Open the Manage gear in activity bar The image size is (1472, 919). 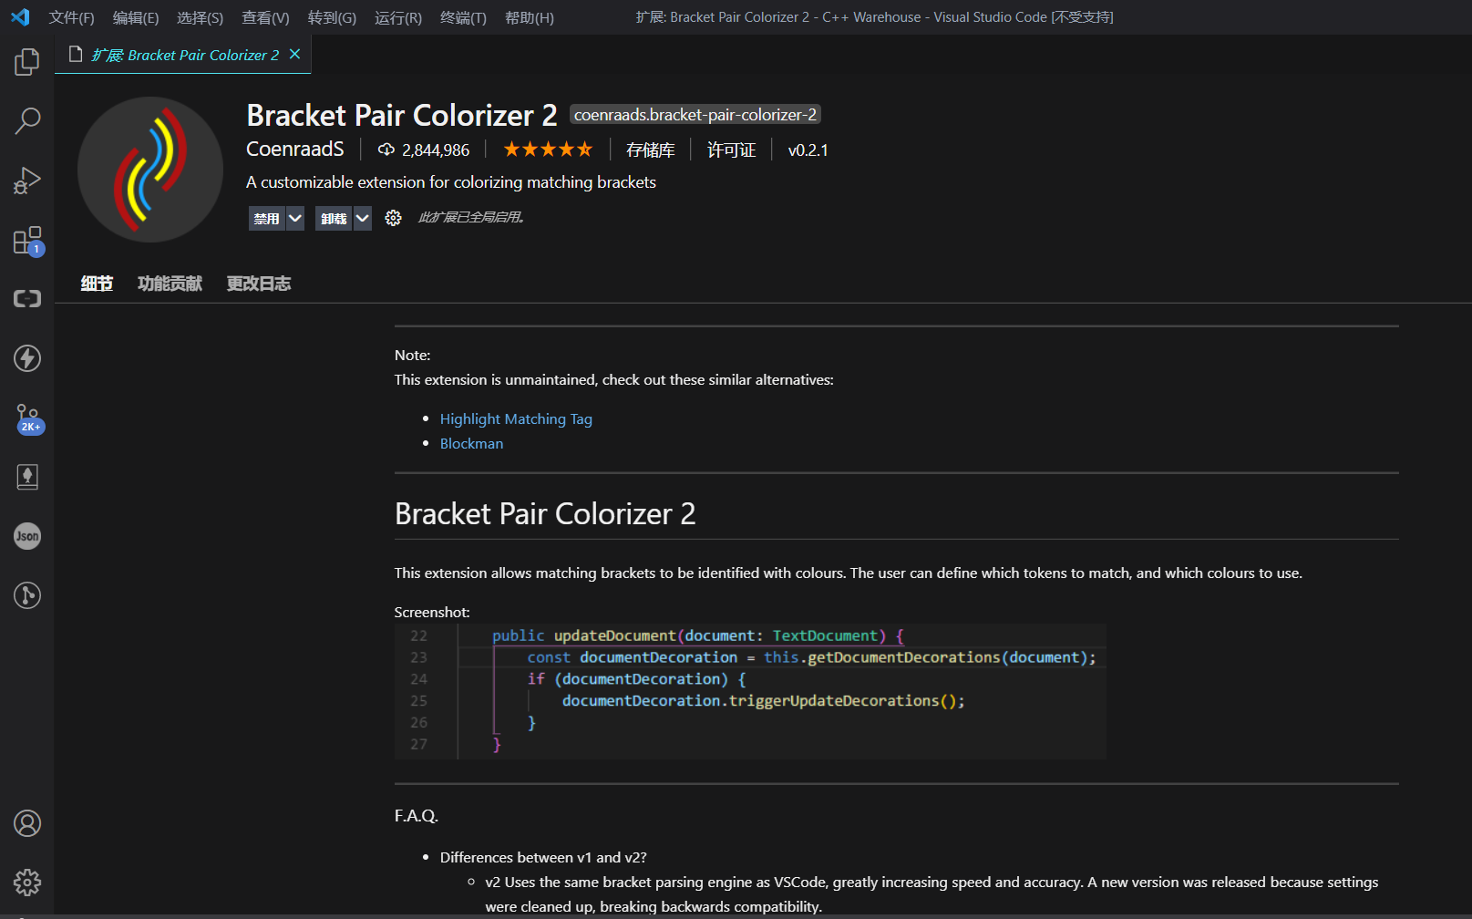coord(27,883)
